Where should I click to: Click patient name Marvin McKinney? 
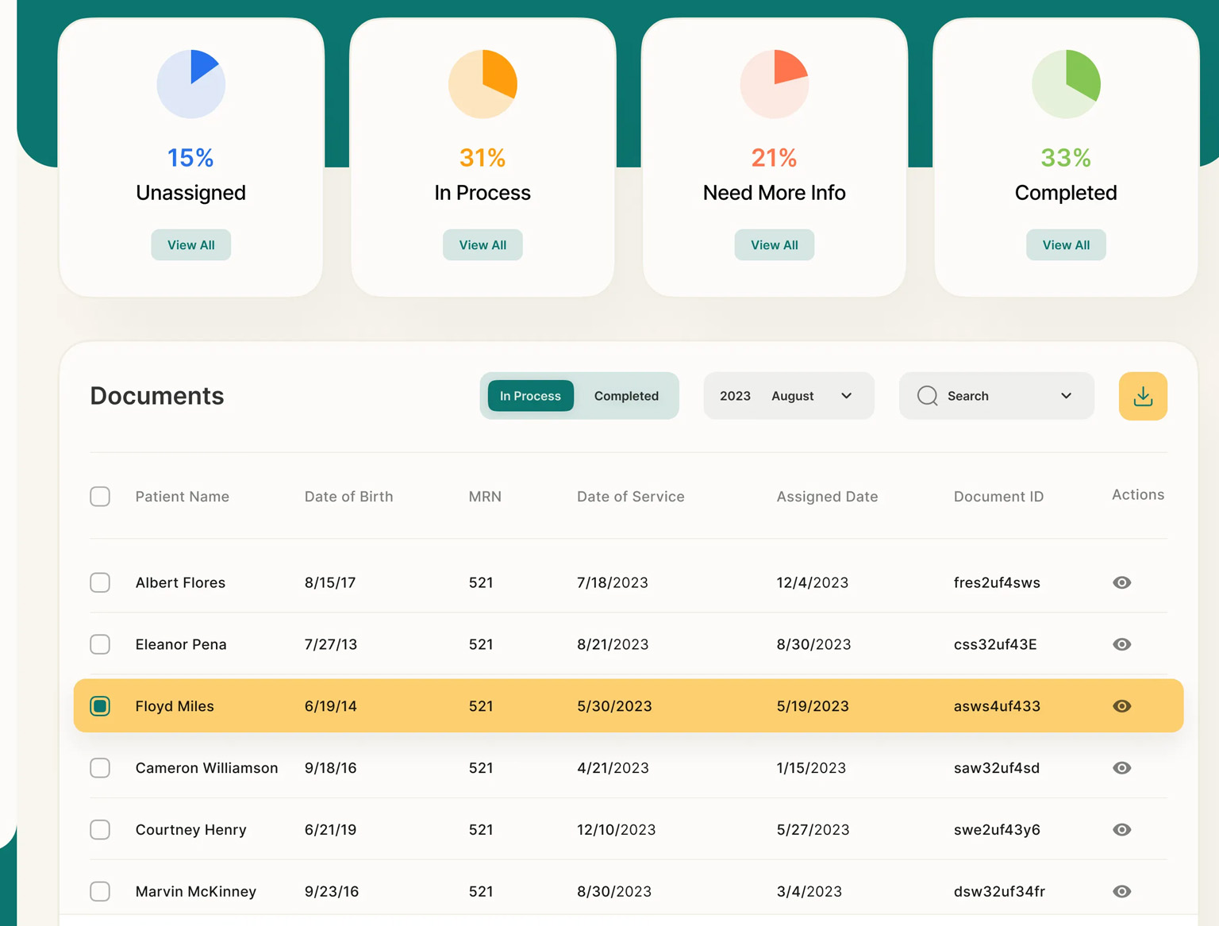[x=195, y=892]
